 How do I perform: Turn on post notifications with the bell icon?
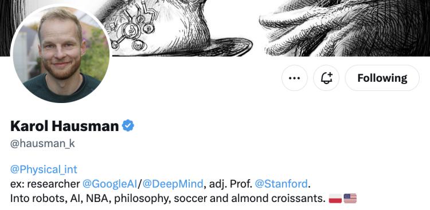pos(326,78)
